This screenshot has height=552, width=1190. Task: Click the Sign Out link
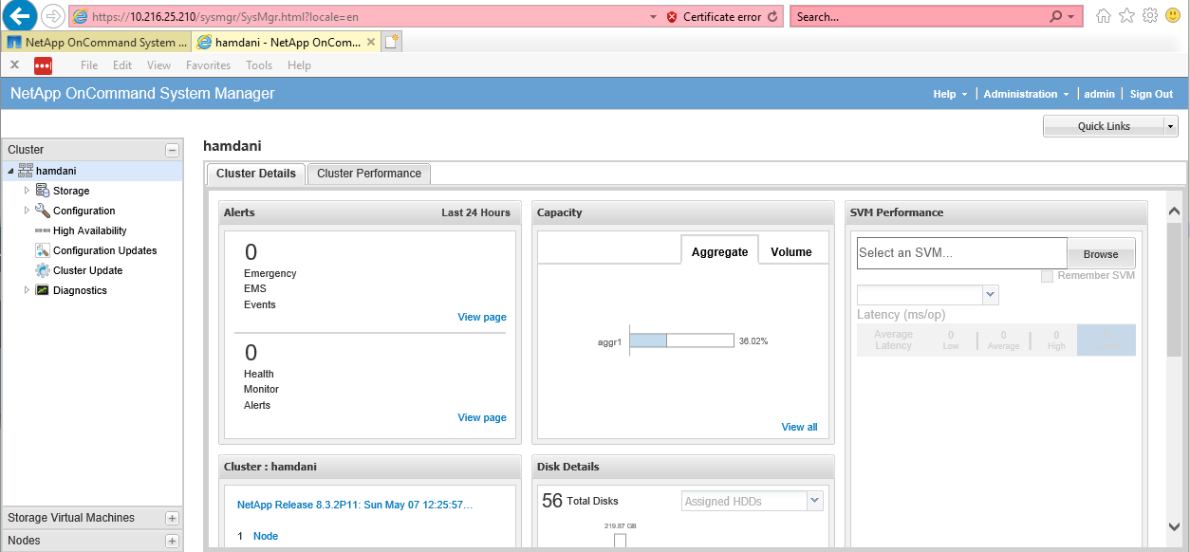point(1151,94)
